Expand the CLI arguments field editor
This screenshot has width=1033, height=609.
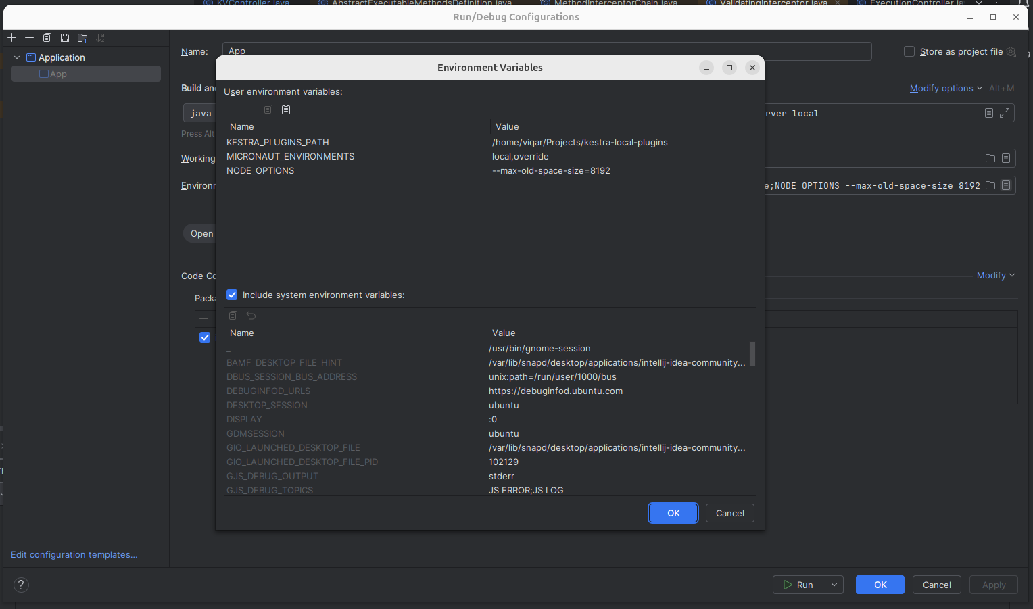click(1005, 113)
